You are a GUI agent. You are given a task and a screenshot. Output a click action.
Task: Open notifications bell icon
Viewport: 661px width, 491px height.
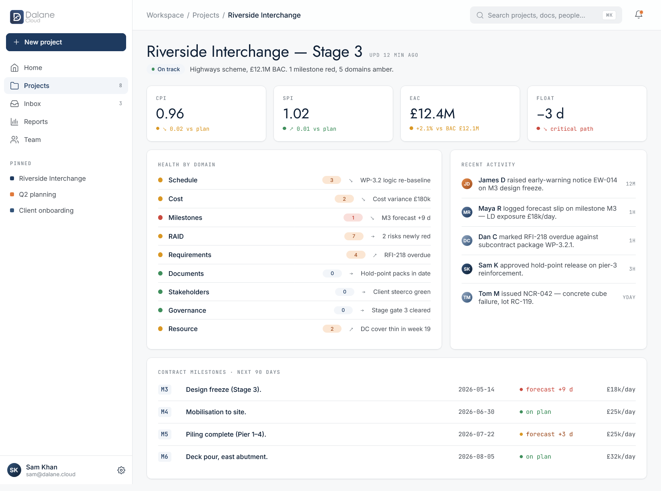[639, 15]
